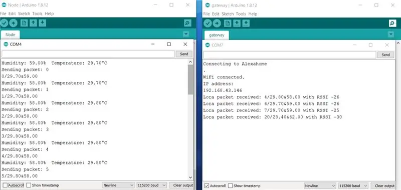Click 'Sending packet: 3' output line
Viewport: 401px width, 190px height.
click(x=25, y=129)
